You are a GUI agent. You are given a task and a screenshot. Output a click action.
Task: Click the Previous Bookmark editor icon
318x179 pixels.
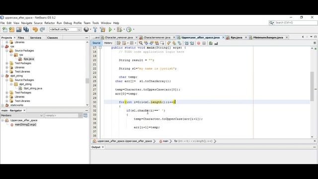coord(169,43)
